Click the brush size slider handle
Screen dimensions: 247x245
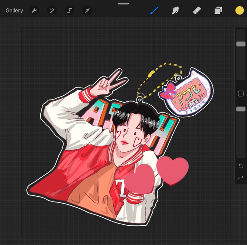(x=241, y=44)
